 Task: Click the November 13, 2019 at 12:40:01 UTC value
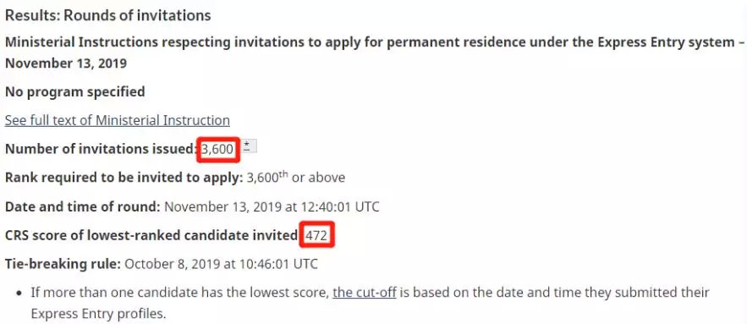[272, 206]
